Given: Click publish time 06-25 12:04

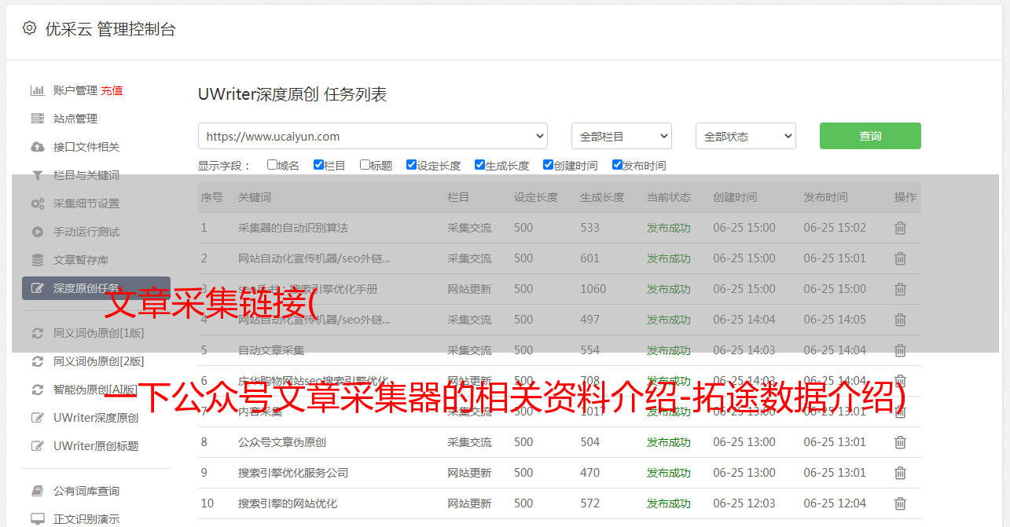Looking at the screenshot, I should pyautogui.click(x=835, y=503).
